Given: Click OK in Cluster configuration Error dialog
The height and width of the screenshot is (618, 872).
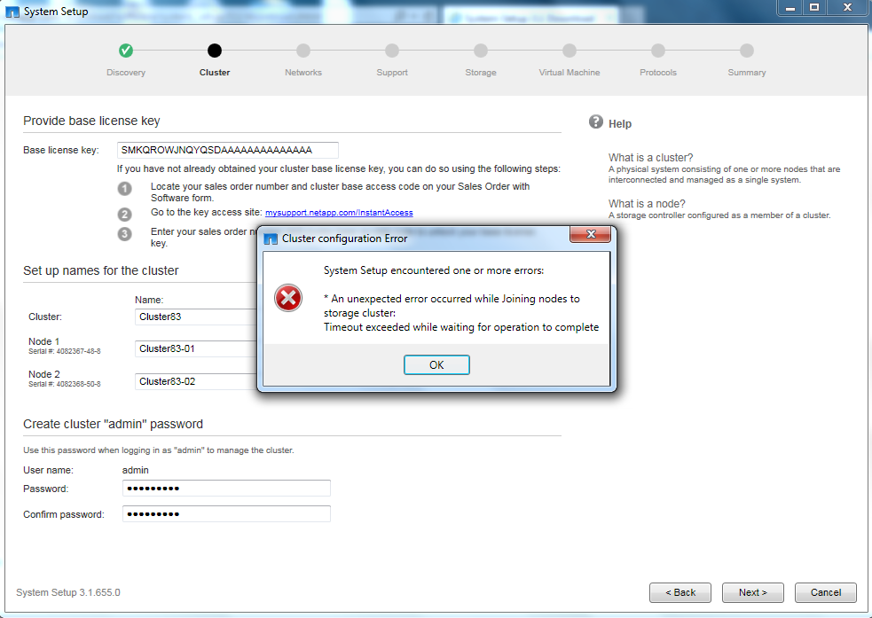Looking at the screenshot, I should (x=436, y=364).
